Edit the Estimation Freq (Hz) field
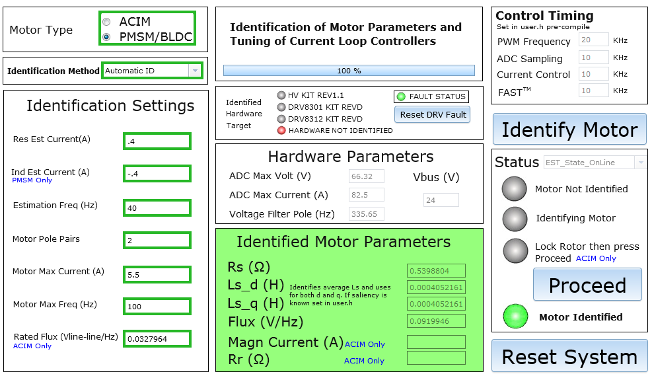 pyautogui.click(x=157, y=208)
